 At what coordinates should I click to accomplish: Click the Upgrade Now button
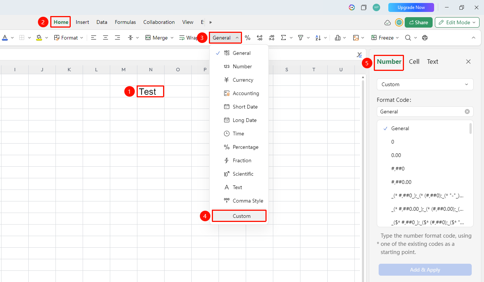(411, 7)
